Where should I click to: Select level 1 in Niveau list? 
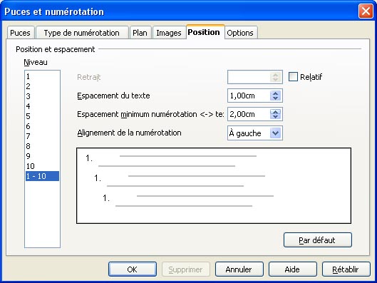42,76
